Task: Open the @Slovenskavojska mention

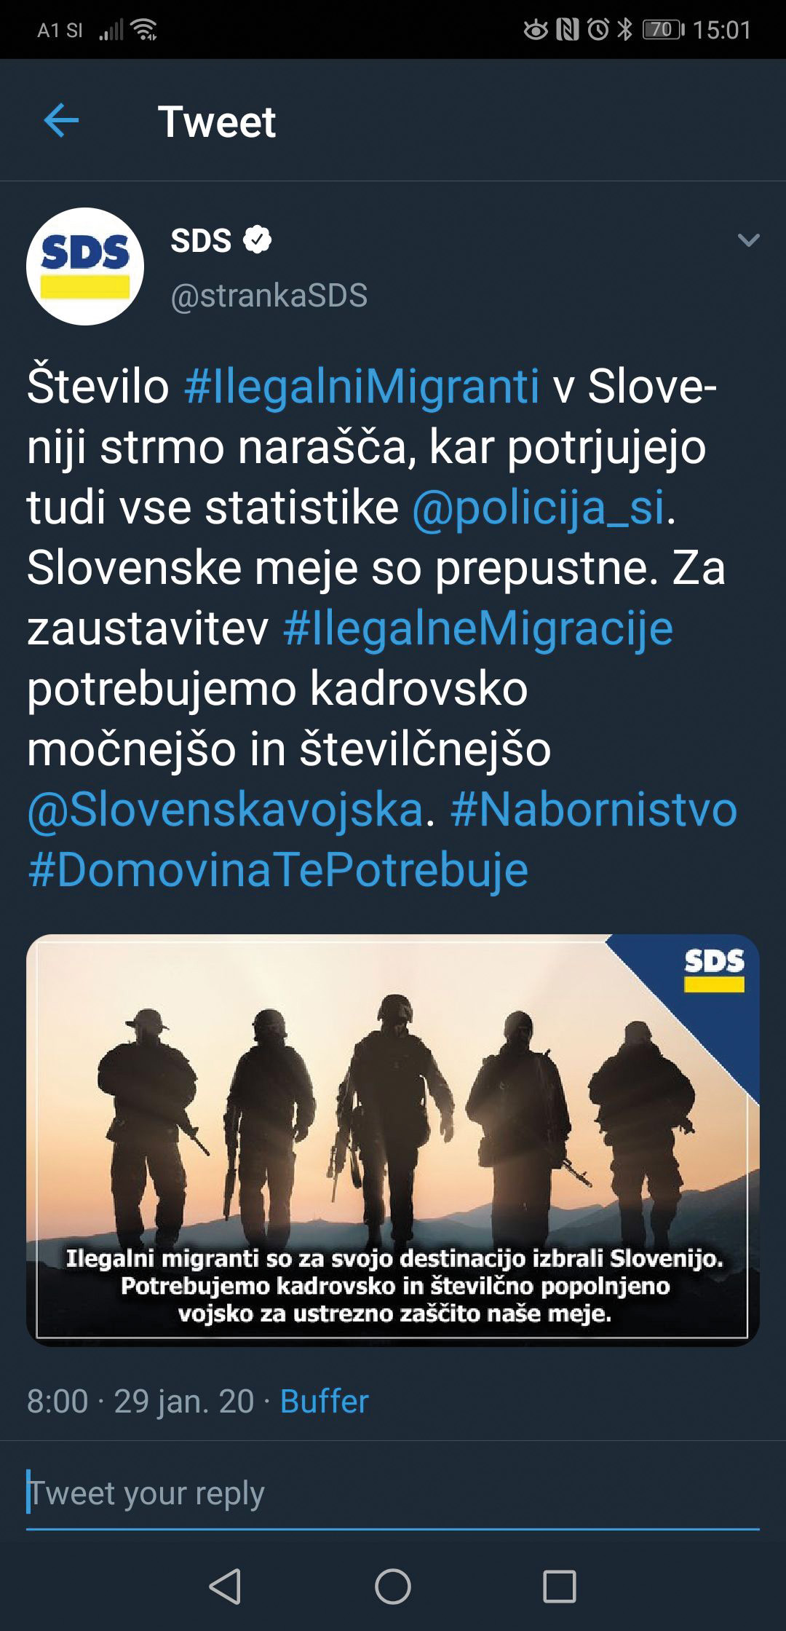Action: (x=226, y=809)
